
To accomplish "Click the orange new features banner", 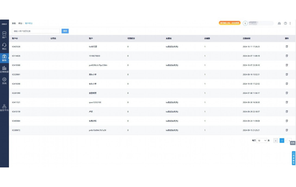I will click(230, 23).
